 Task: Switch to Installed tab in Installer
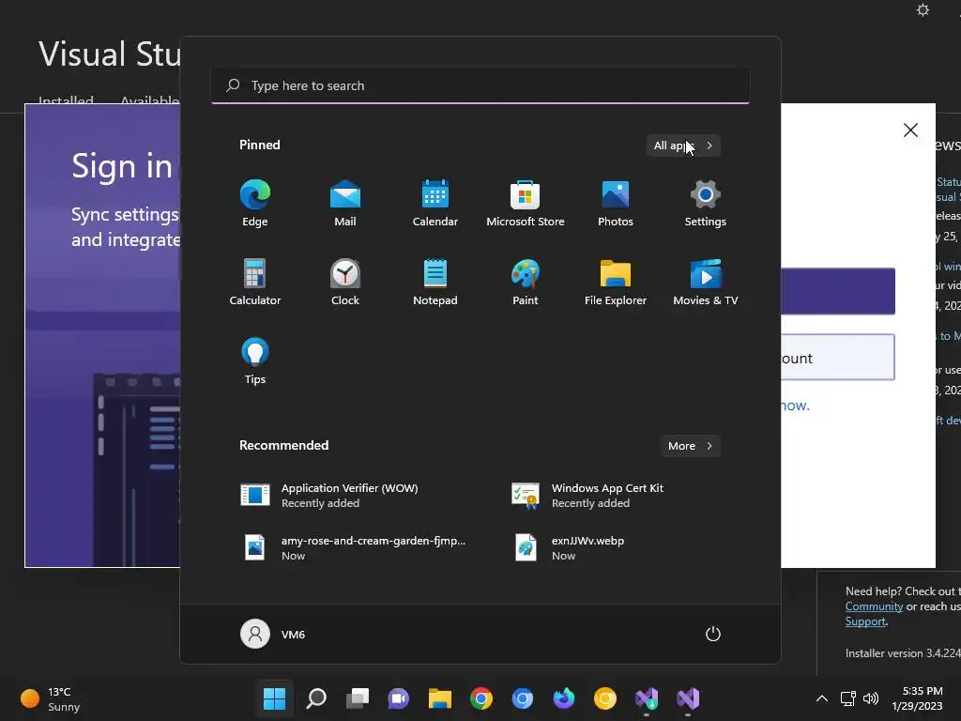[x=67, y=100]
